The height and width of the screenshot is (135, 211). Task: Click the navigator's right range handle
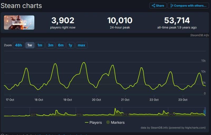[x=205, y=112]
